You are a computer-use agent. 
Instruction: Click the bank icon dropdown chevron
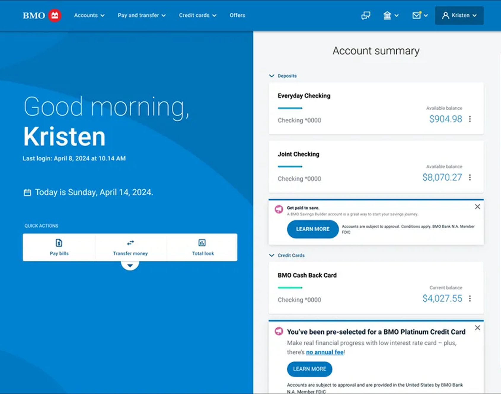(397, 15)
